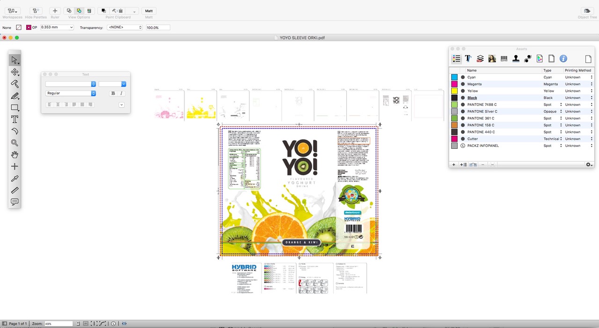Change PANTONE 7488 C Spot type stepper
Image resolution: width=599 pixels, height=328 pixels.
[x=561, y=105]
